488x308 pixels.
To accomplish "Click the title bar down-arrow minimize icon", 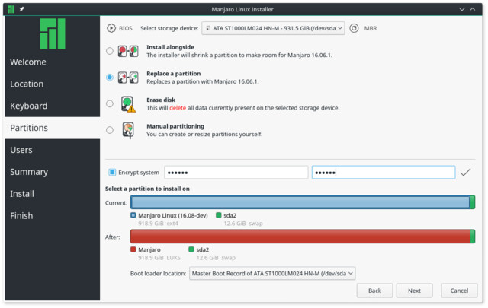I will pyautogui.click(x=462, y=9).
